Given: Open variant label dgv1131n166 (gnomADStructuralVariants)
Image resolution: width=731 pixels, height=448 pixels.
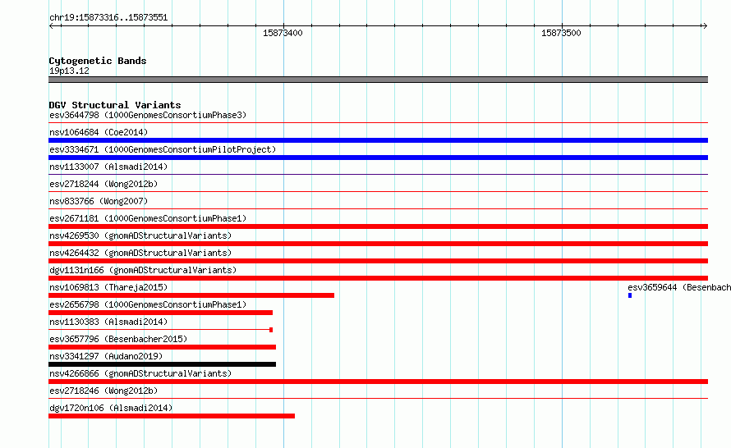Looking at the screenshot, I should [143, 270].
